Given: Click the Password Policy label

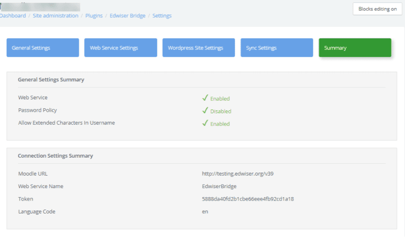Looking at the screenshot, I should [38, 110].
